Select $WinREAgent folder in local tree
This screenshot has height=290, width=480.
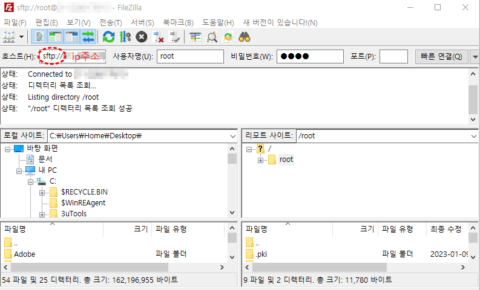[83, 202]
